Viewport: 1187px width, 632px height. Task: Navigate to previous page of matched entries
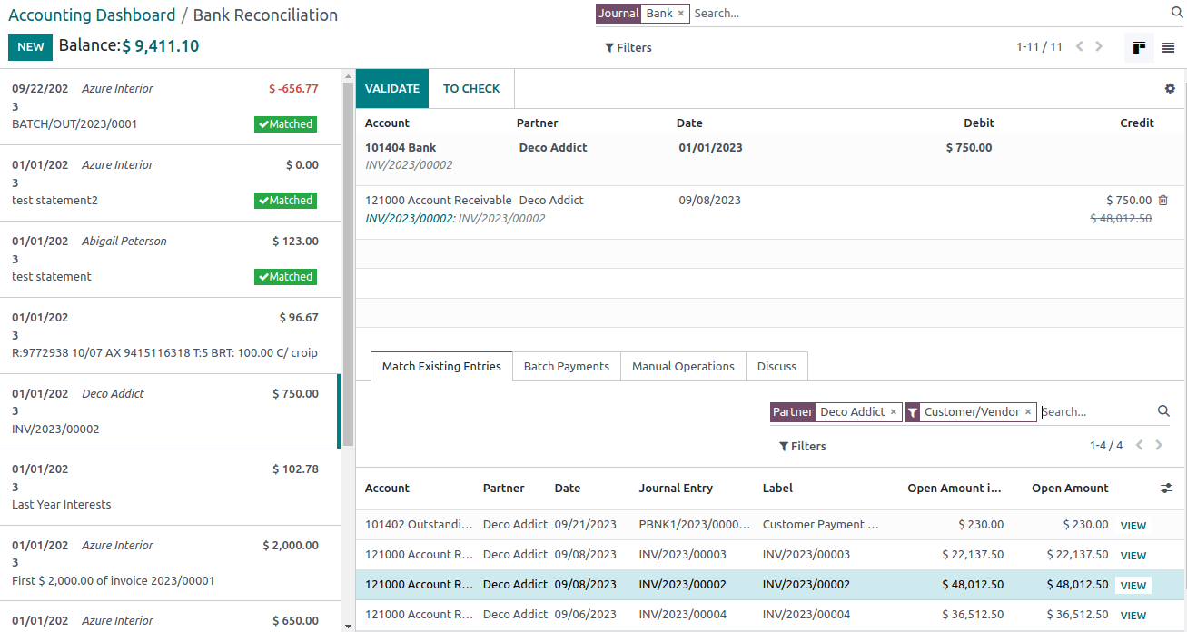1141,445
